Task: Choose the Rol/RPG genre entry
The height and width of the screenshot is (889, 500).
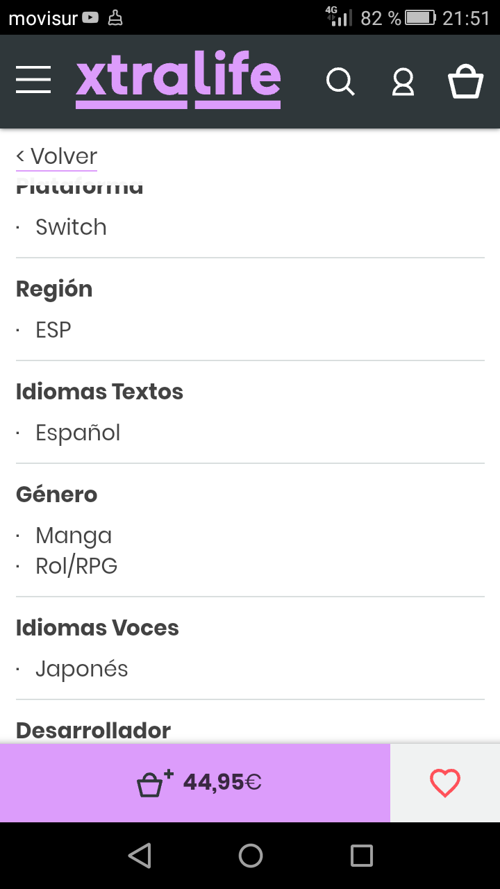Action: 76,567
